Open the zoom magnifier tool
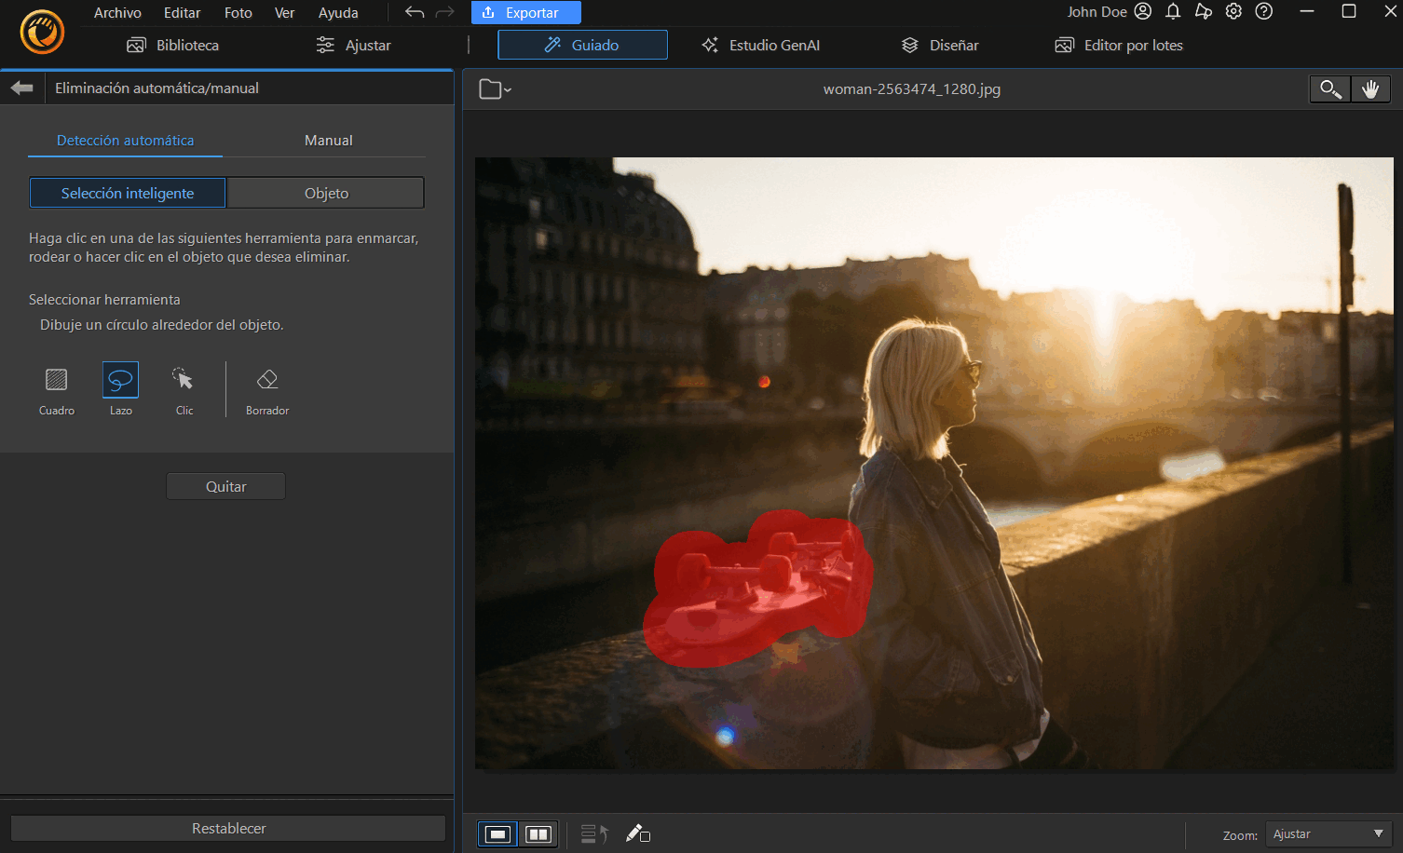The image size is (1403, 853). (1329, 88)
